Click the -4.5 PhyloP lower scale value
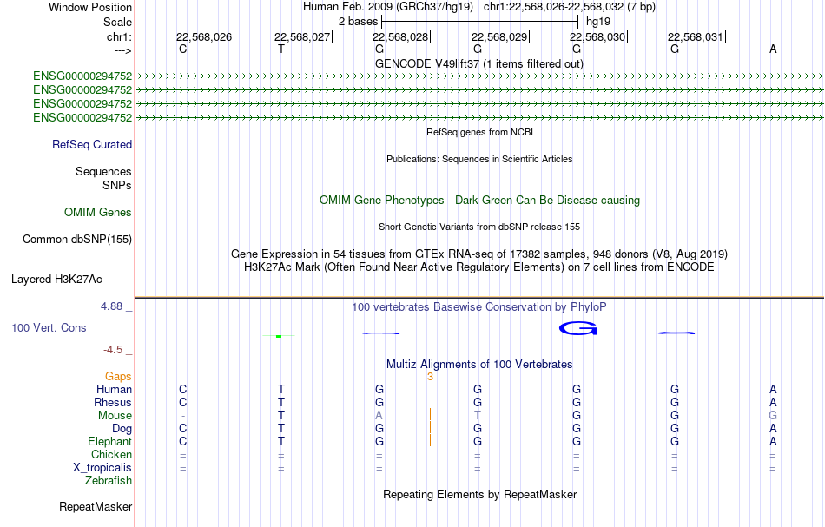 click(x=113, y=350)
